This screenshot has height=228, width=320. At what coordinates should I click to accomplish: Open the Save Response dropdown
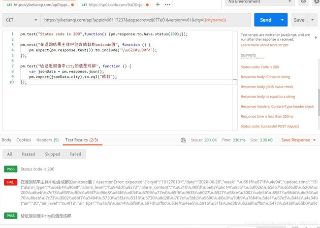(x=298, y=140)
